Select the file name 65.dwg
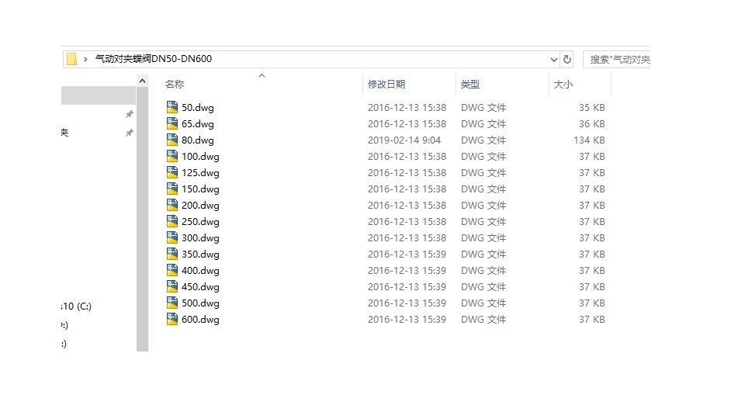The image size is (745, 419). click(198, 124)
